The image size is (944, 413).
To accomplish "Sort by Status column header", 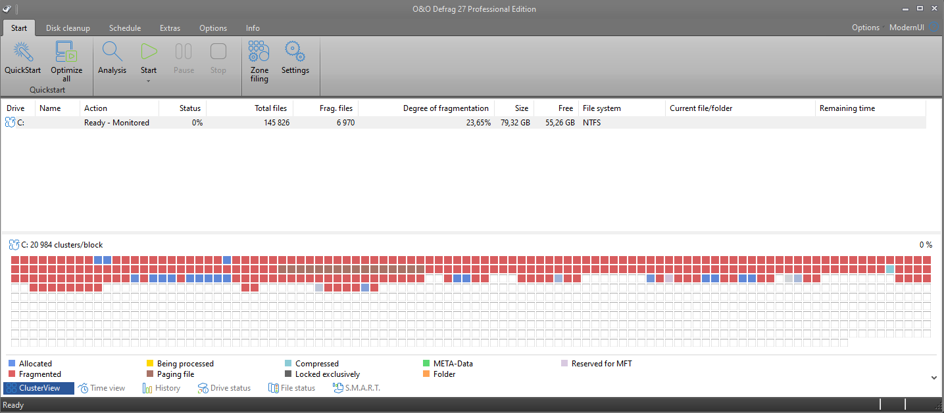I will (182, 108).
